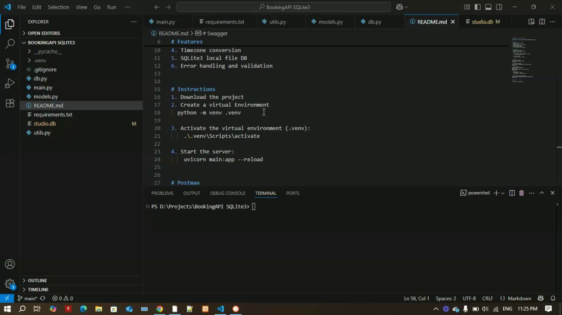Open README preview to the side
This screenshot has height=315, width=562.
(x=531, y=22)
